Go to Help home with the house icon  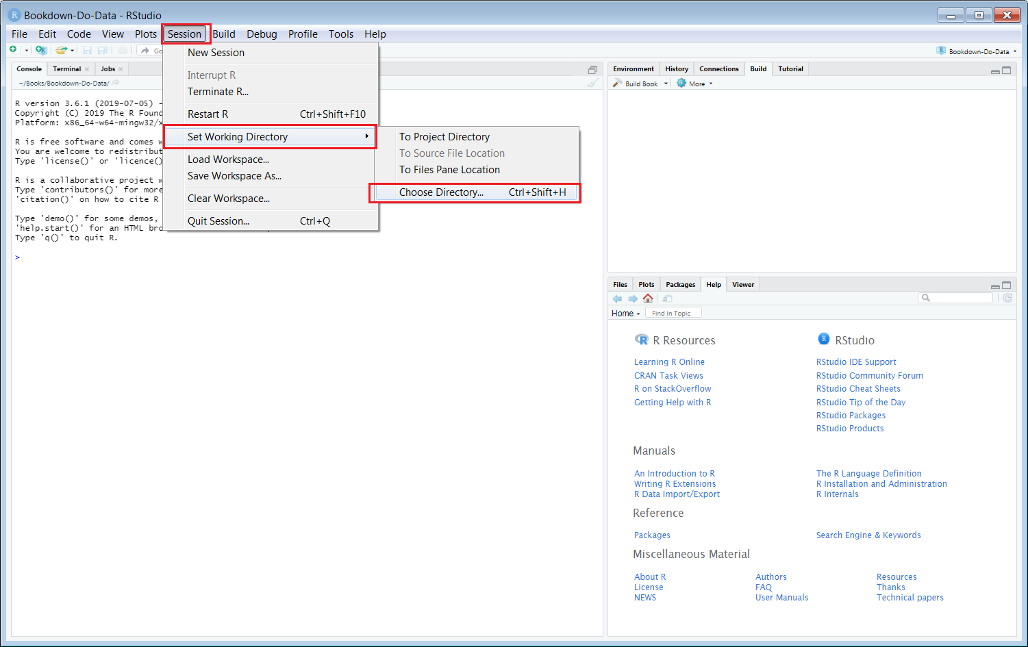click(x=647, y=298)
